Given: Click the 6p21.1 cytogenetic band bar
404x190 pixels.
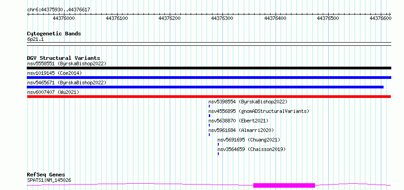Looking at the screenshot, I should tap(209, 44).
